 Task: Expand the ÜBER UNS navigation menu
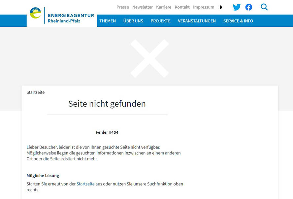click(133, 21)
